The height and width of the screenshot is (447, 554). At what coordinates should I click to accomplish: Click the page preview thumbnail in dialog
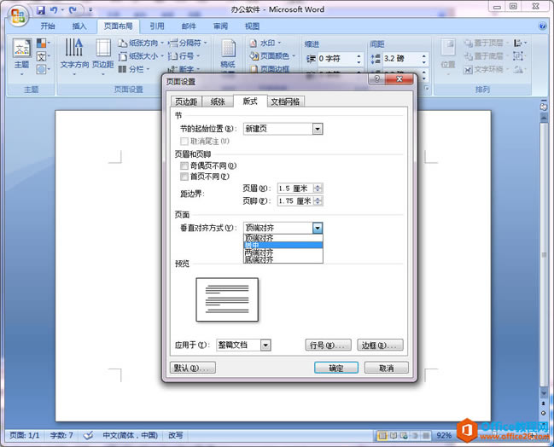pos(227,299)
